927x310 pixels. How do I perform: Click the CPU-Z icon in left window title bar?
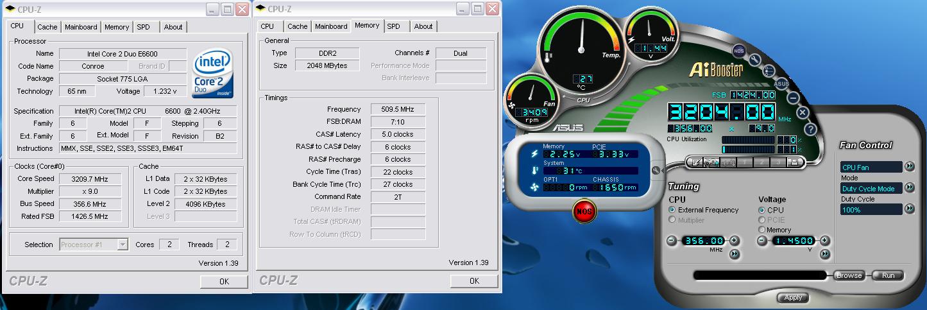(10, 9)
